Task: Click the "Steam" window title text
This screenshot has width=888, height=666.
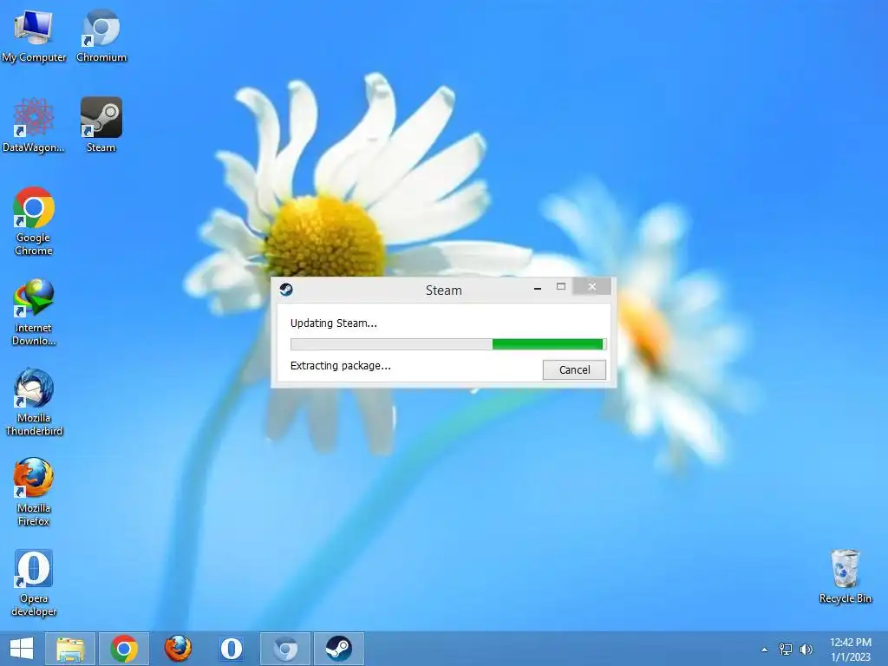Action: [443, 291]
